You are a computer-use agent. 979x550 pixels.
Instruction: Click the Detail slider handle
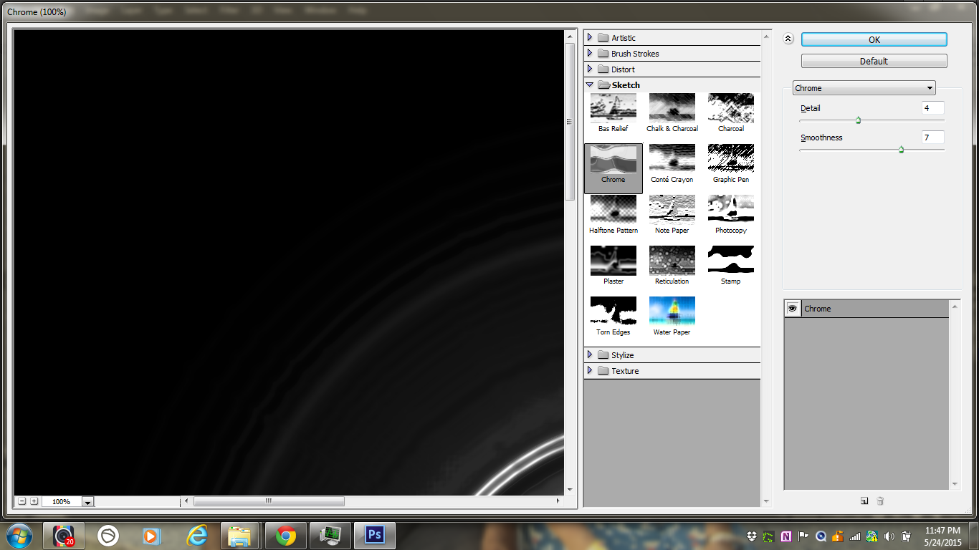click(858, 120)
